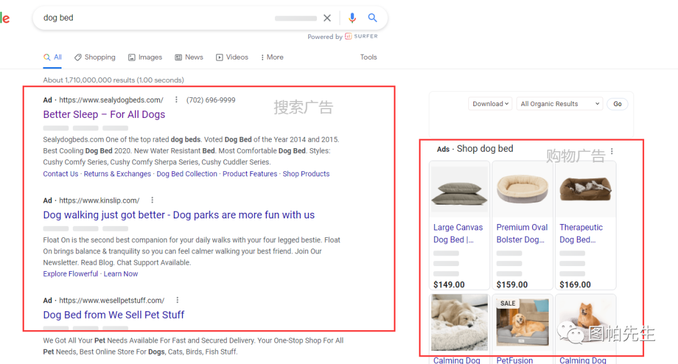
Task: Clear the search box with X icon
Action: coord(327,18)
